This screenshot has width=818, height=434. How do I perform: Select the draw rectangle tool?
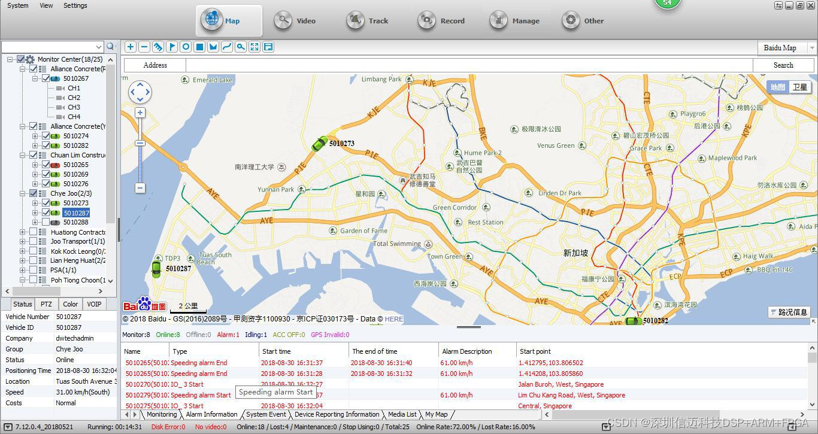(199, 47)
